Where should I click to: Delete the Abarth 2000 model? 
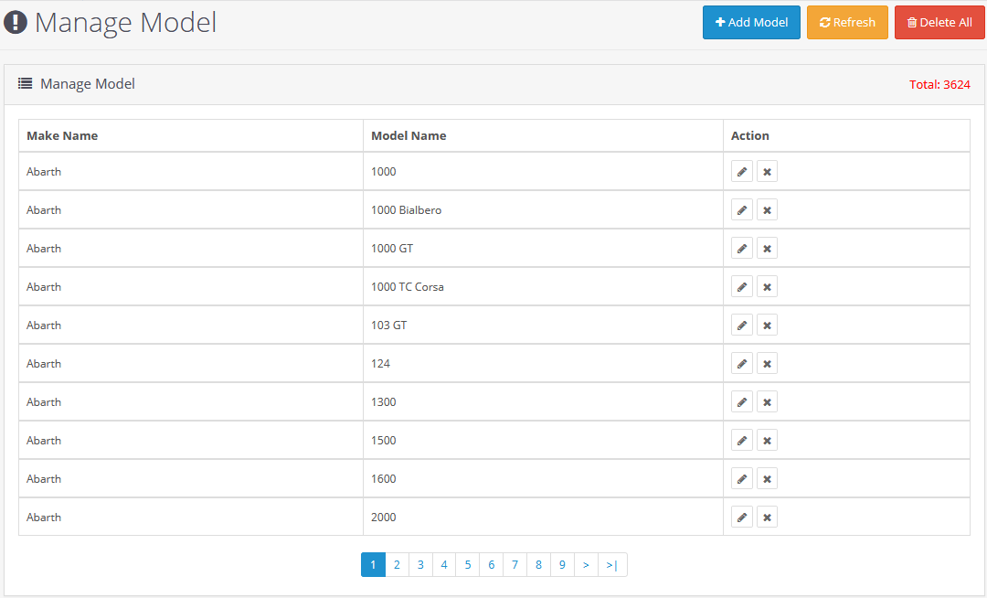click(767, 518)
